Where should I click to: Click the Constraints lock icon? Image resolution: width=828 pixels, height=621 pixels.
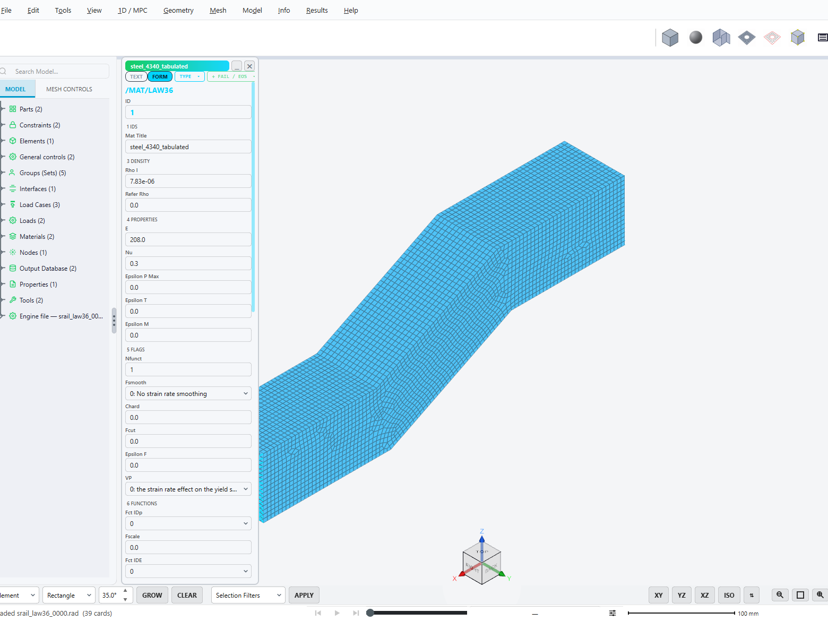13,125
